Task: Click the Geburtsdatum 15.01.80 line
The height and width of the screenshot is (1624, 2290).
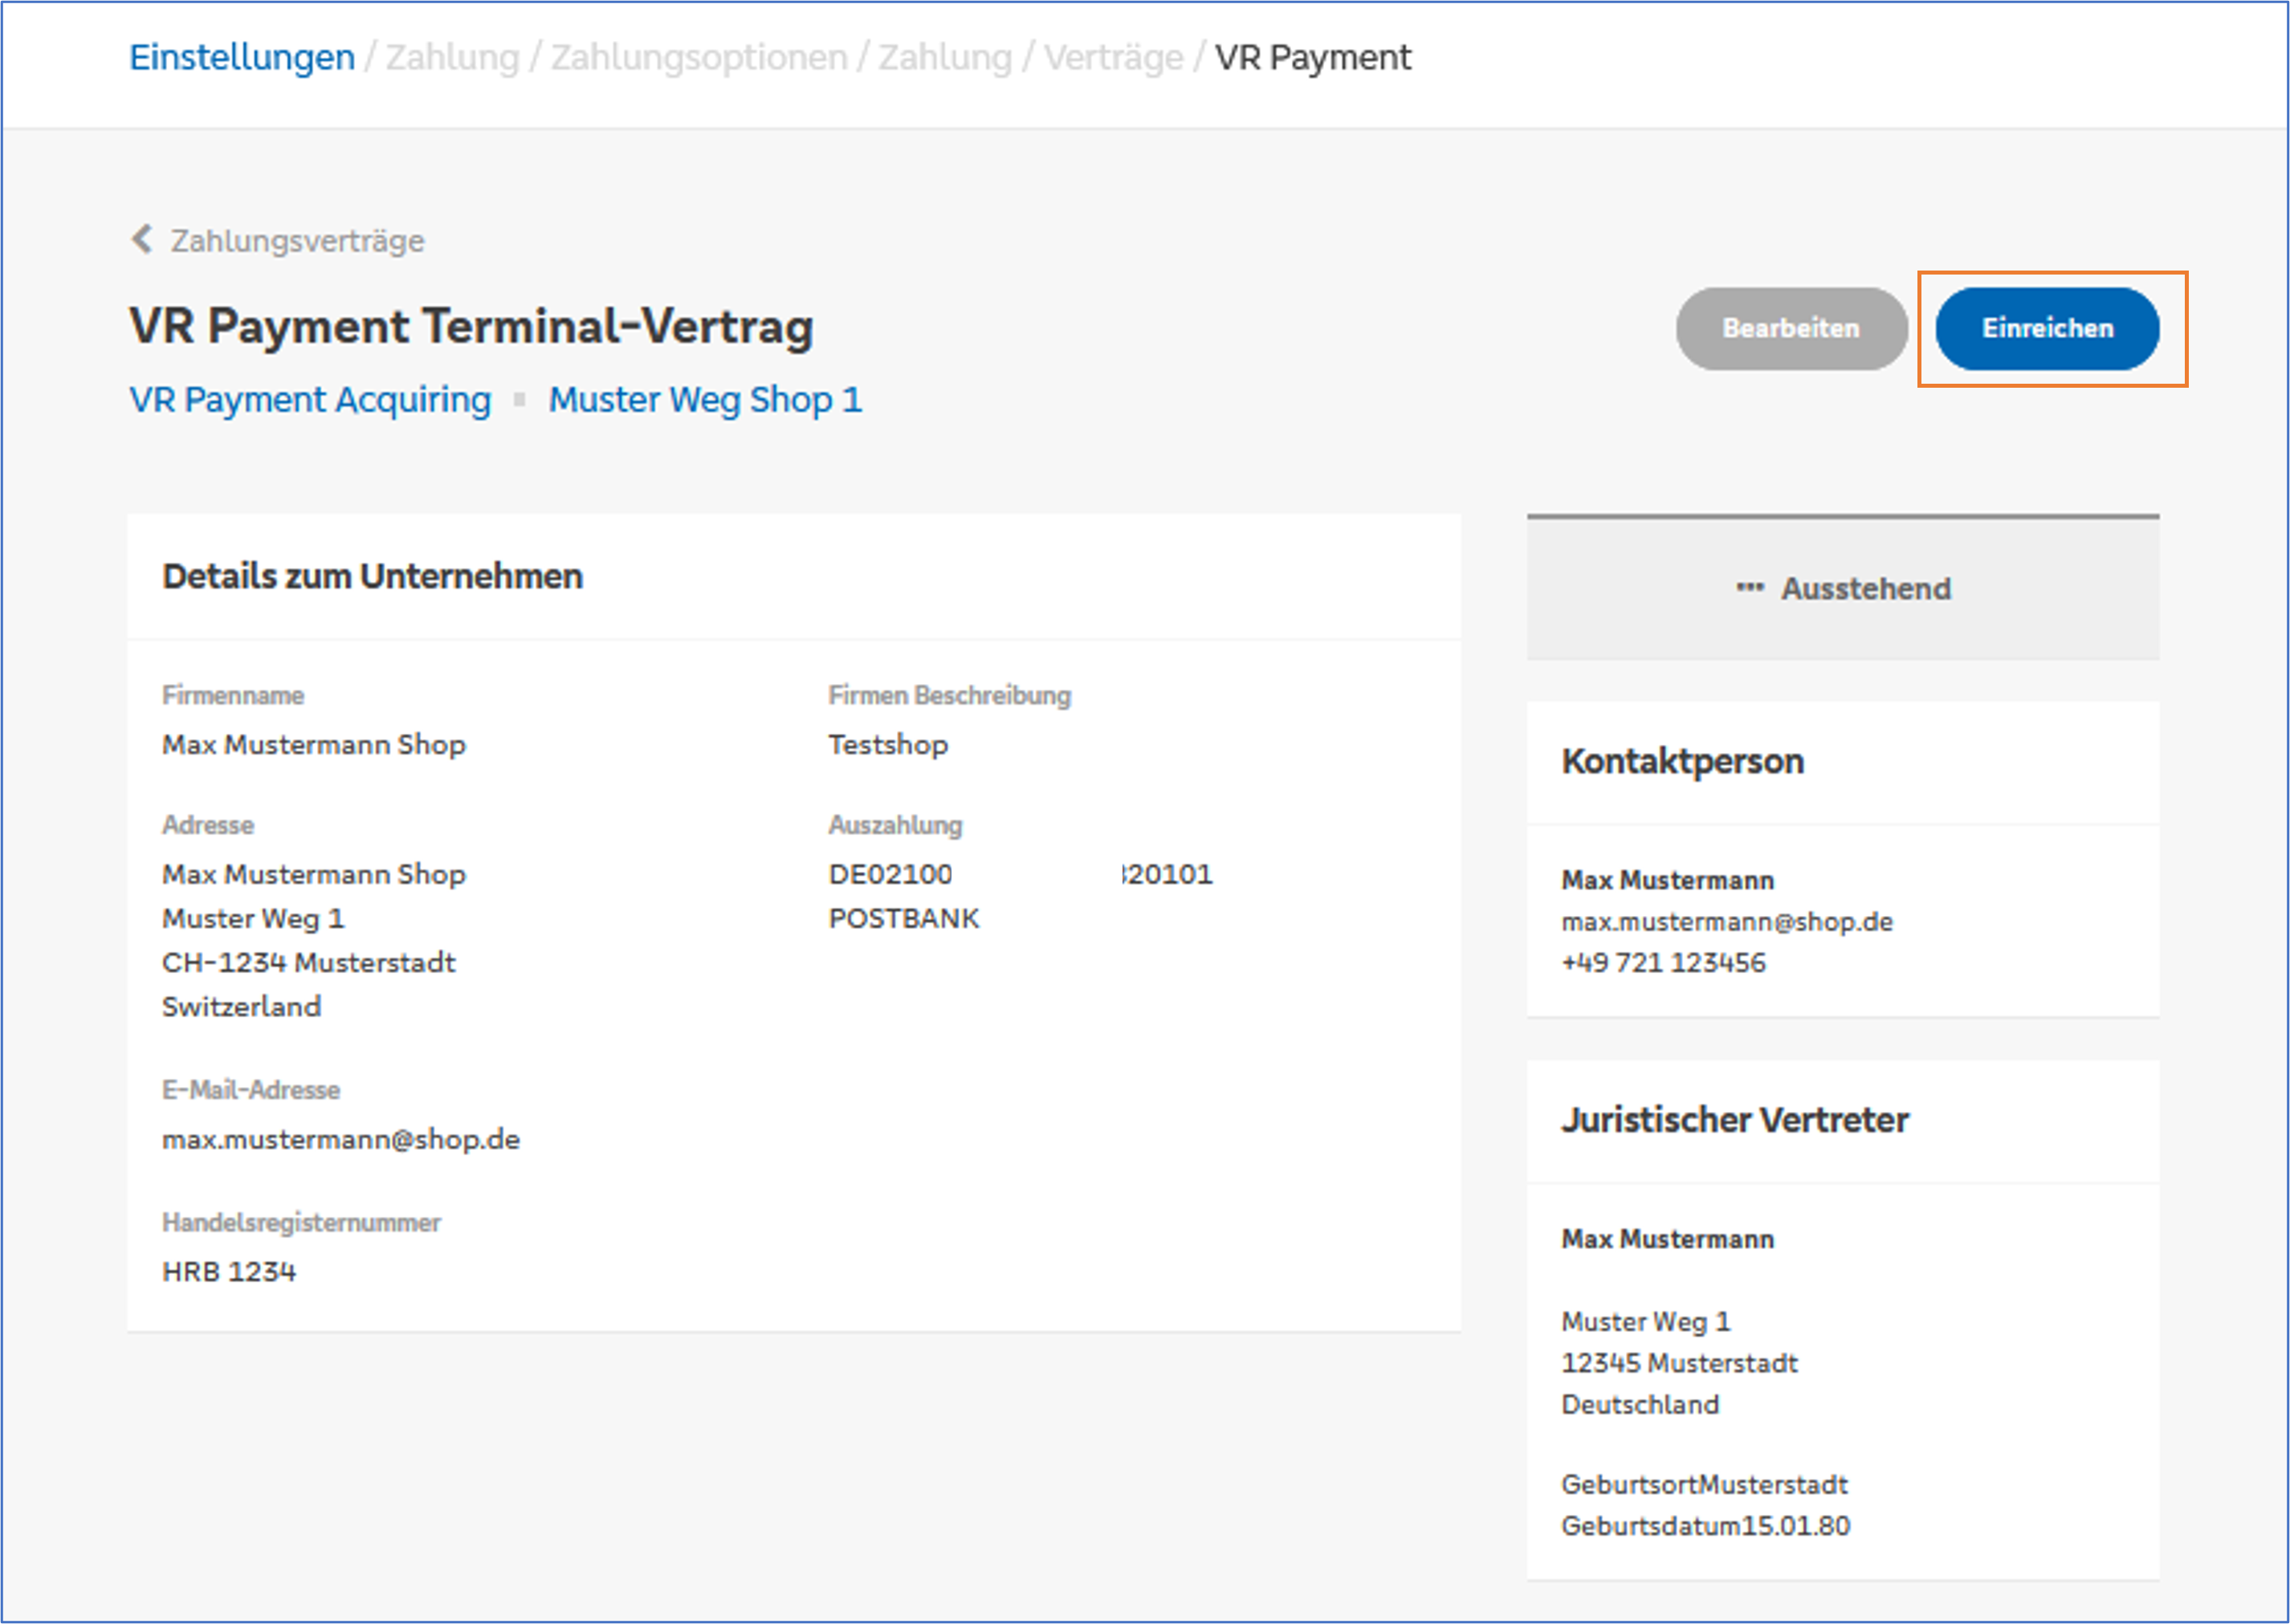Action: click(1705, 1527)
